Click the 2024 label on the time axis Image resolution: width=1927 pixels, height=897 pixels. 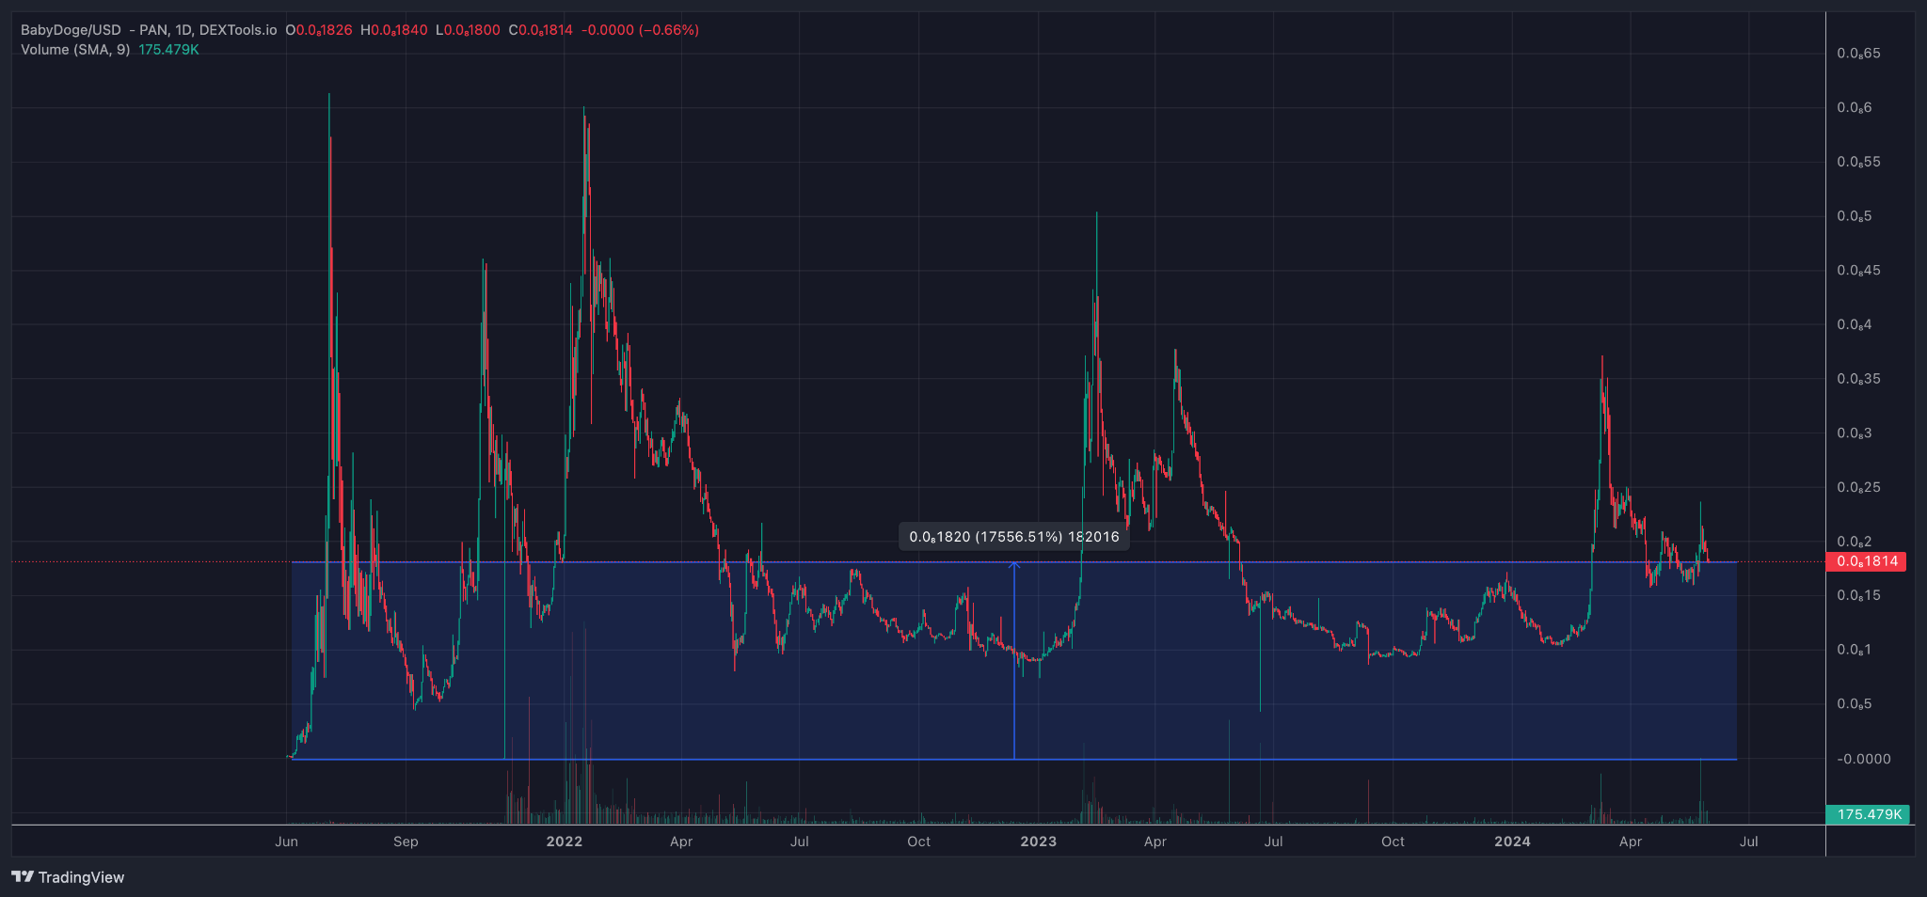point(1513,842)
